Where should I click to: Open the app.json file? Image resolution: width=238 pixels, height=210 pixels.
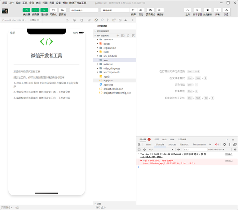115,80
